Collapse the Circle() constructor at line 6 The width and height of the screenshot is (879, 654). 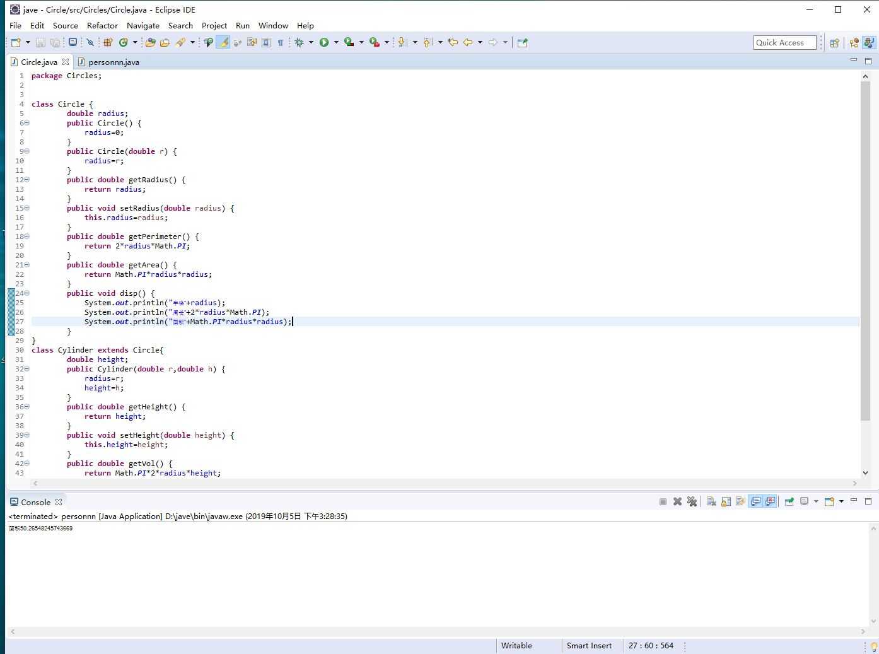pos(26,122)
